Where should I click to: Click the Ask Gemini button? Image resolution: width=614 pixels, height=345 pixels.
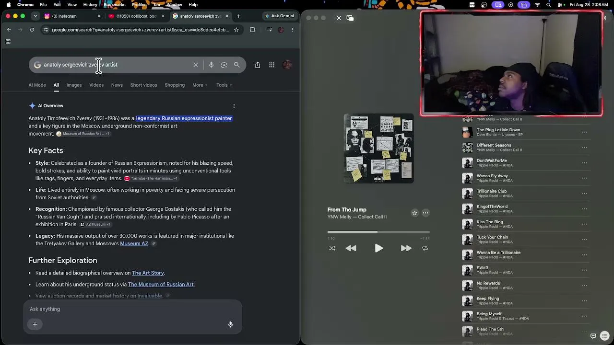coord(279,16)
